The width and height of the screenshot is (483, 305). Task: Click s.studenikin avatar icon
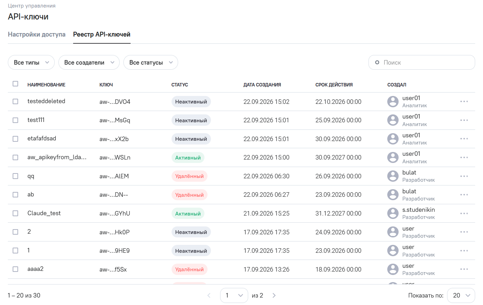[393, 213]
